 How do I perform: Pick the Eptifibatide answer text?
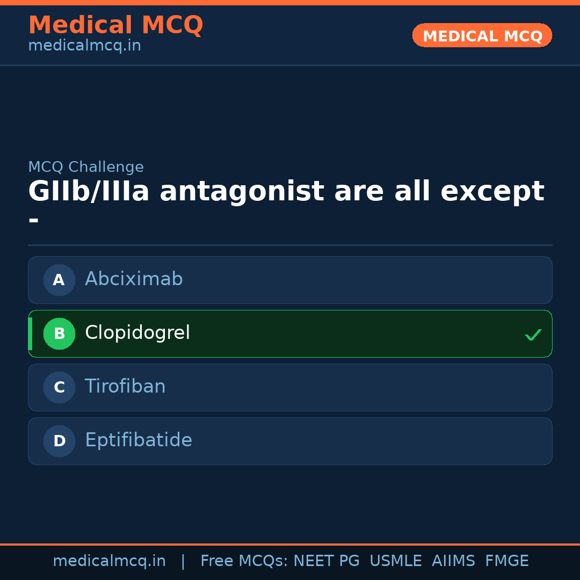pyautogui.click(x=139, y=440)
